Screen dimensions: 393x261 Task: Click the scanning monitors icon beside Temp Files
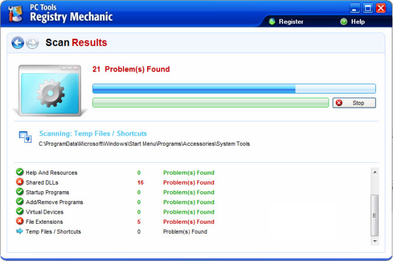click(25, 137)
